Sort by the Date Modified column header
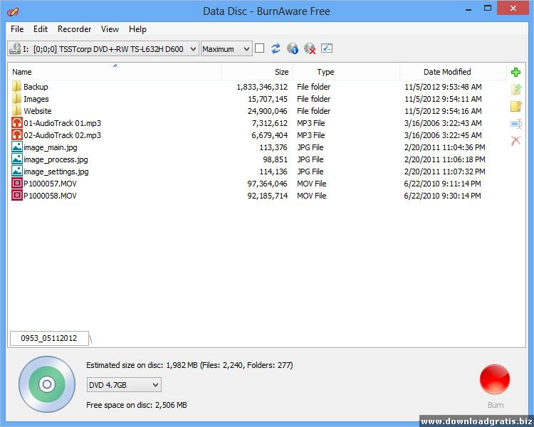Screen dimensions: 534x427 click(x=454, y=72)
